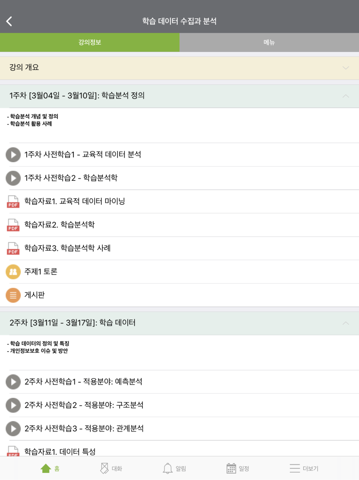The width and height of the screenshot is (359, 480).
Task: Open 주제1 토론 discussion icon
Action: [13, 272]
